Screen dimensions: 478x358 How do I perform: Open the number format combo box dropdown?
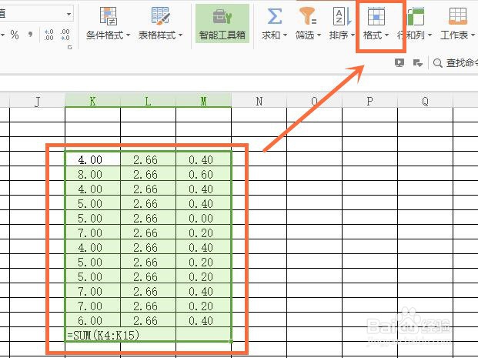click(69, 14)
